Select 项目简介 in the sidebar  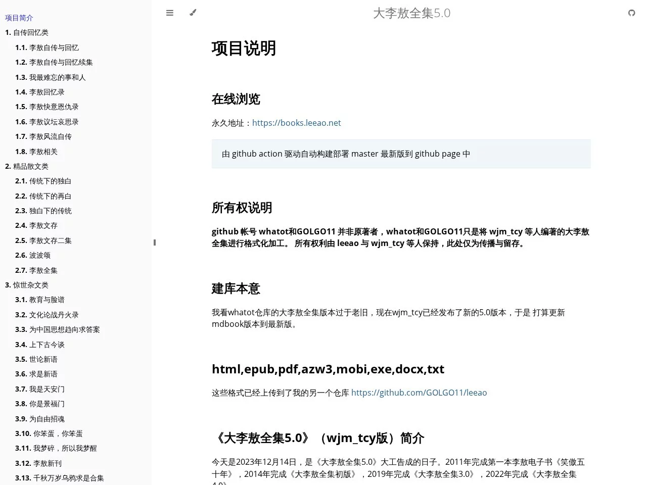click(x=19, y=18)
